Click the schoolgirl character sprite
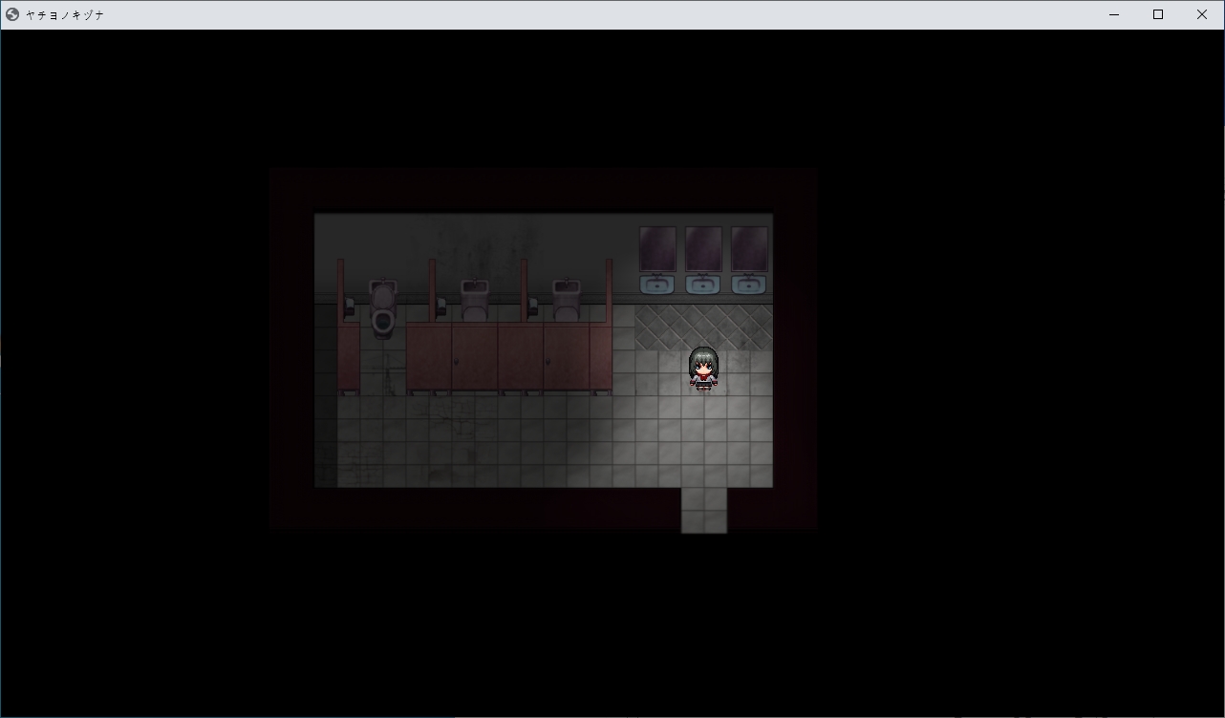Viewport: 1225px width, 718px height. pos(703,369)
